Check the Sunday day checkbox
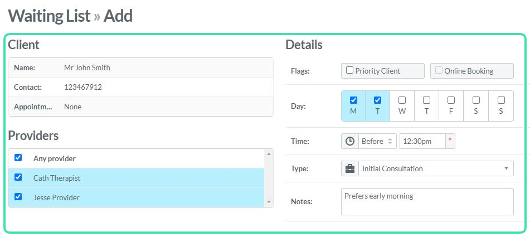 pyautogui.click(x=501, y=100)
